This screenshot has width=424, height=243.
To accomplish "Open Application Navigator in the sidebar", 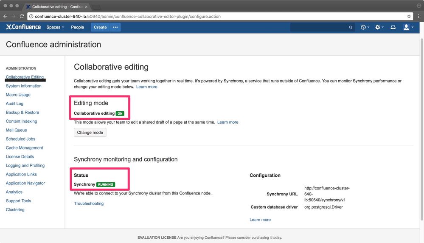I will coord(25,183).
